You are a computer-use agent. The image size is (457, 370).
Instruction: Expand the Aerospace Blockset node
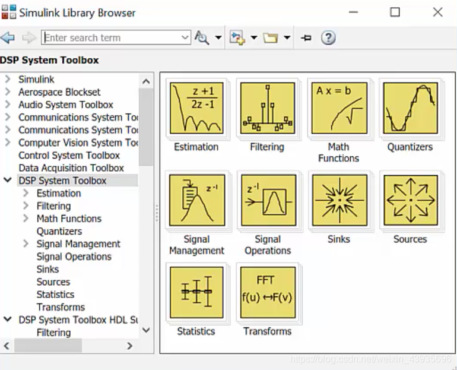pos(8,92)
